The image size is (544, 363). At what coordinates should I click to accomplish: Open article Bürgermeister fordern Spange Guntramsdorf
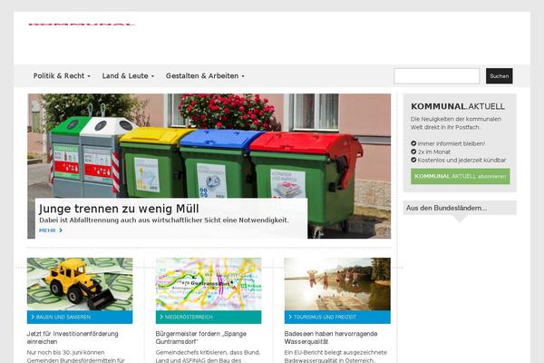click(x=201, y=338)
